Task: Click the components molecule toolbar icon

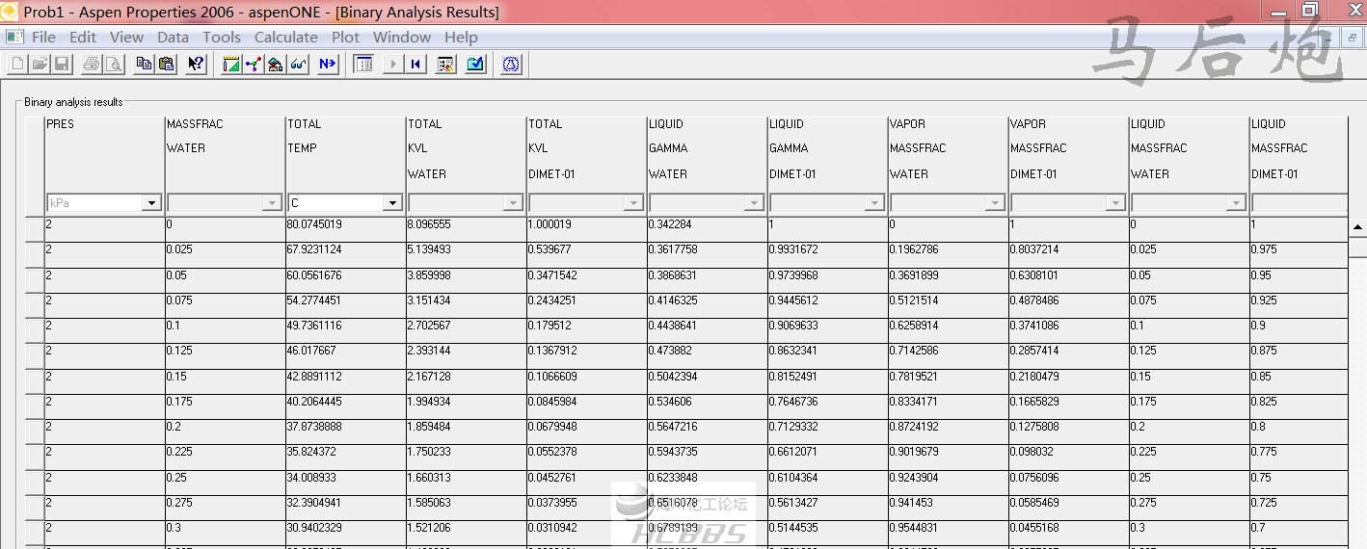Action: click(x=254, y=65)
